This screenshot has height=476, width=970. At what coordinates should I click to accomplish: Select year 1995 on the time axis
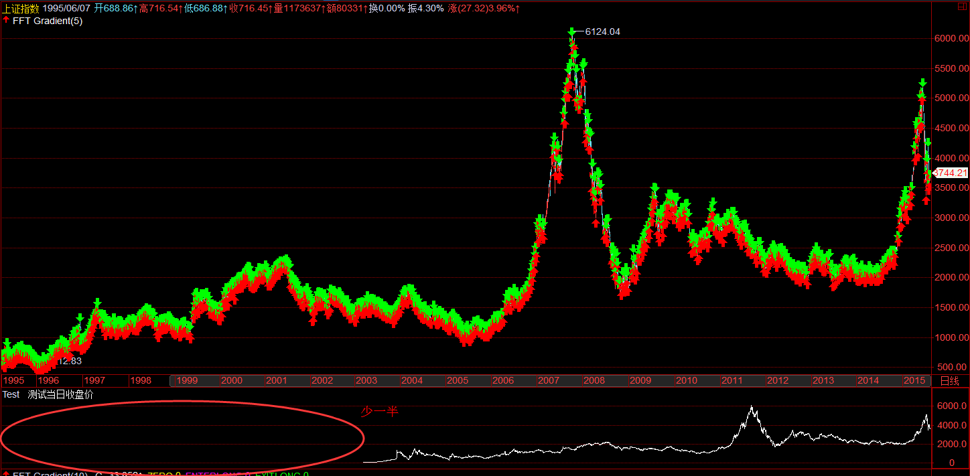click(14, 381)
